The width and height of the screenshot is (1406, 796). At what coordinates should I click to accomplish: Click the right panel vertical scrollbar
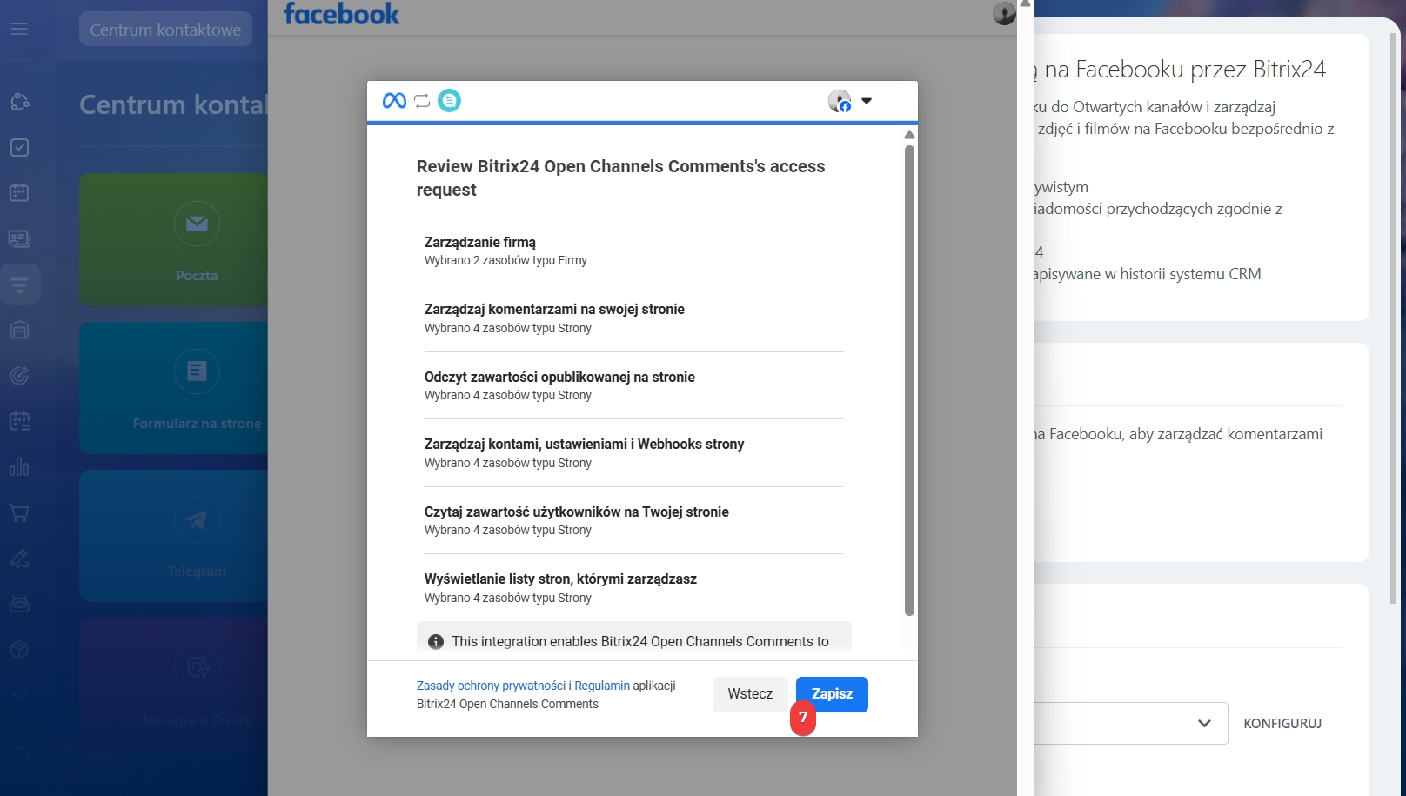tap(1393, 318)
